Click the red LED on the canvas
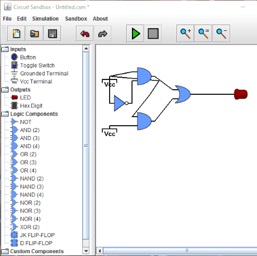This screenshot has width=257, height=256. click(241, 94)
